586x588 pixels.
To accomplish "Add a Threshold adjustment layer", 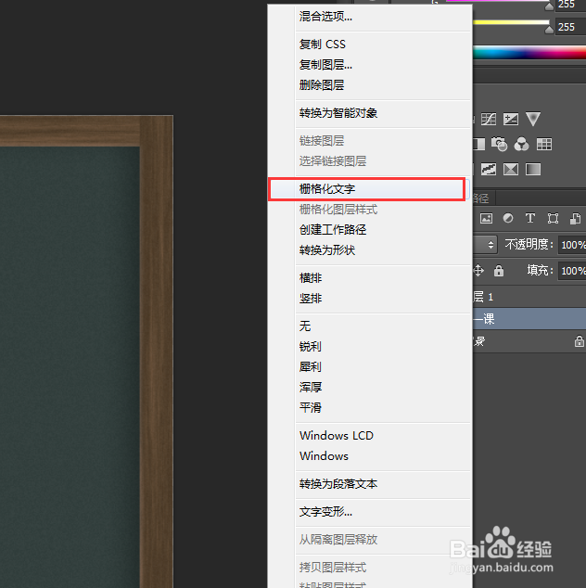I will 511,169.
